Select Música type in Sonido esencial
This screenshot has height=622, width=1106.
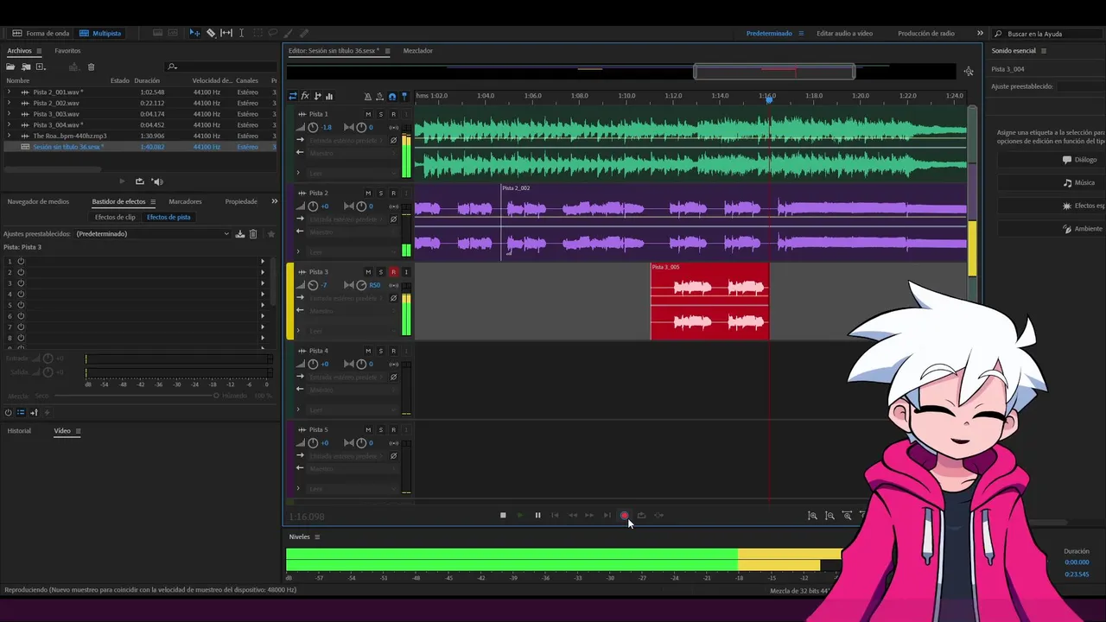click(1051, 183)
